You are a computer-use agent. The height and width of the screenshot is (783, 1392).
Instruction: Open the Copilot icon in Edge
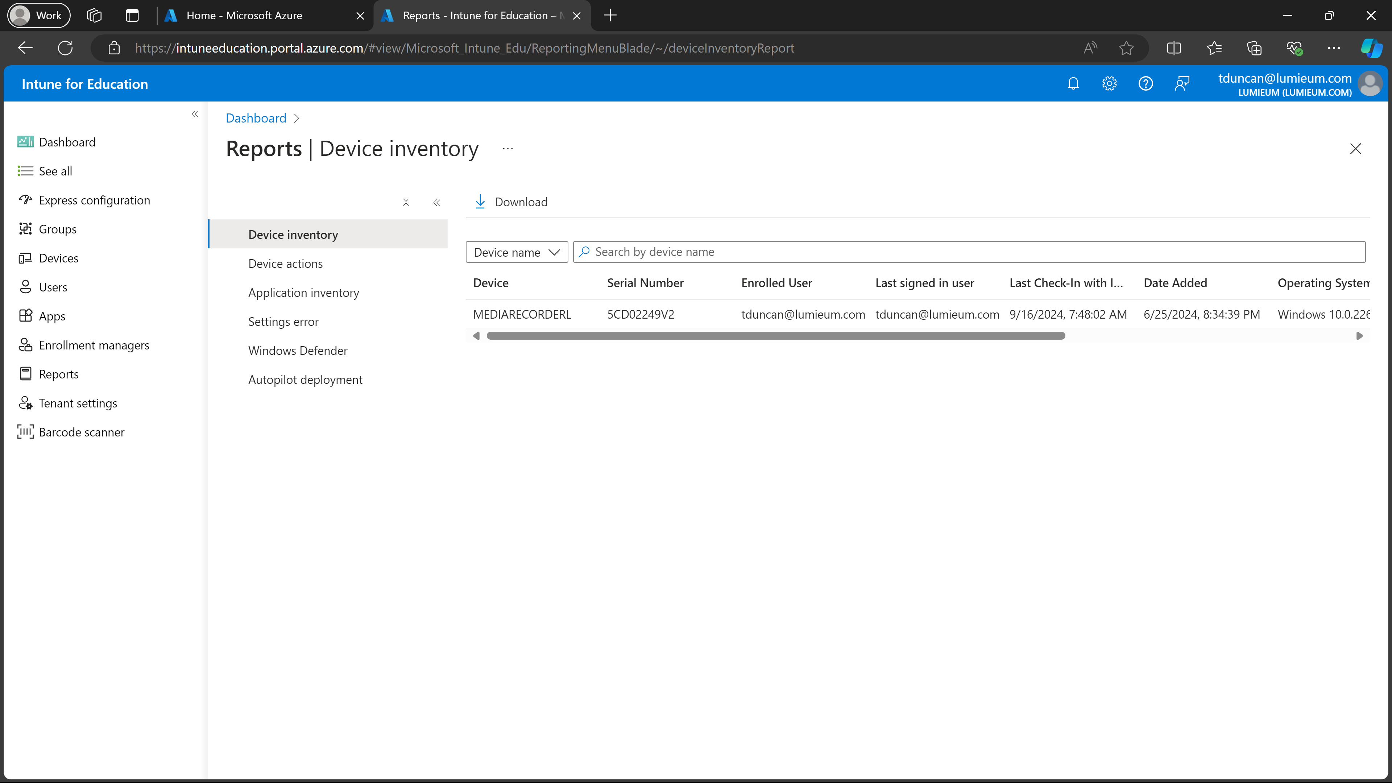tap(1371, 48)
